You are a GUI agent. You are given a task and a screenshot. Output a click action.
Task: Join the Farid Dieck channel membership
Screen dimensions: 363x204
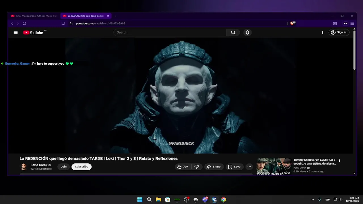point(64,167)
